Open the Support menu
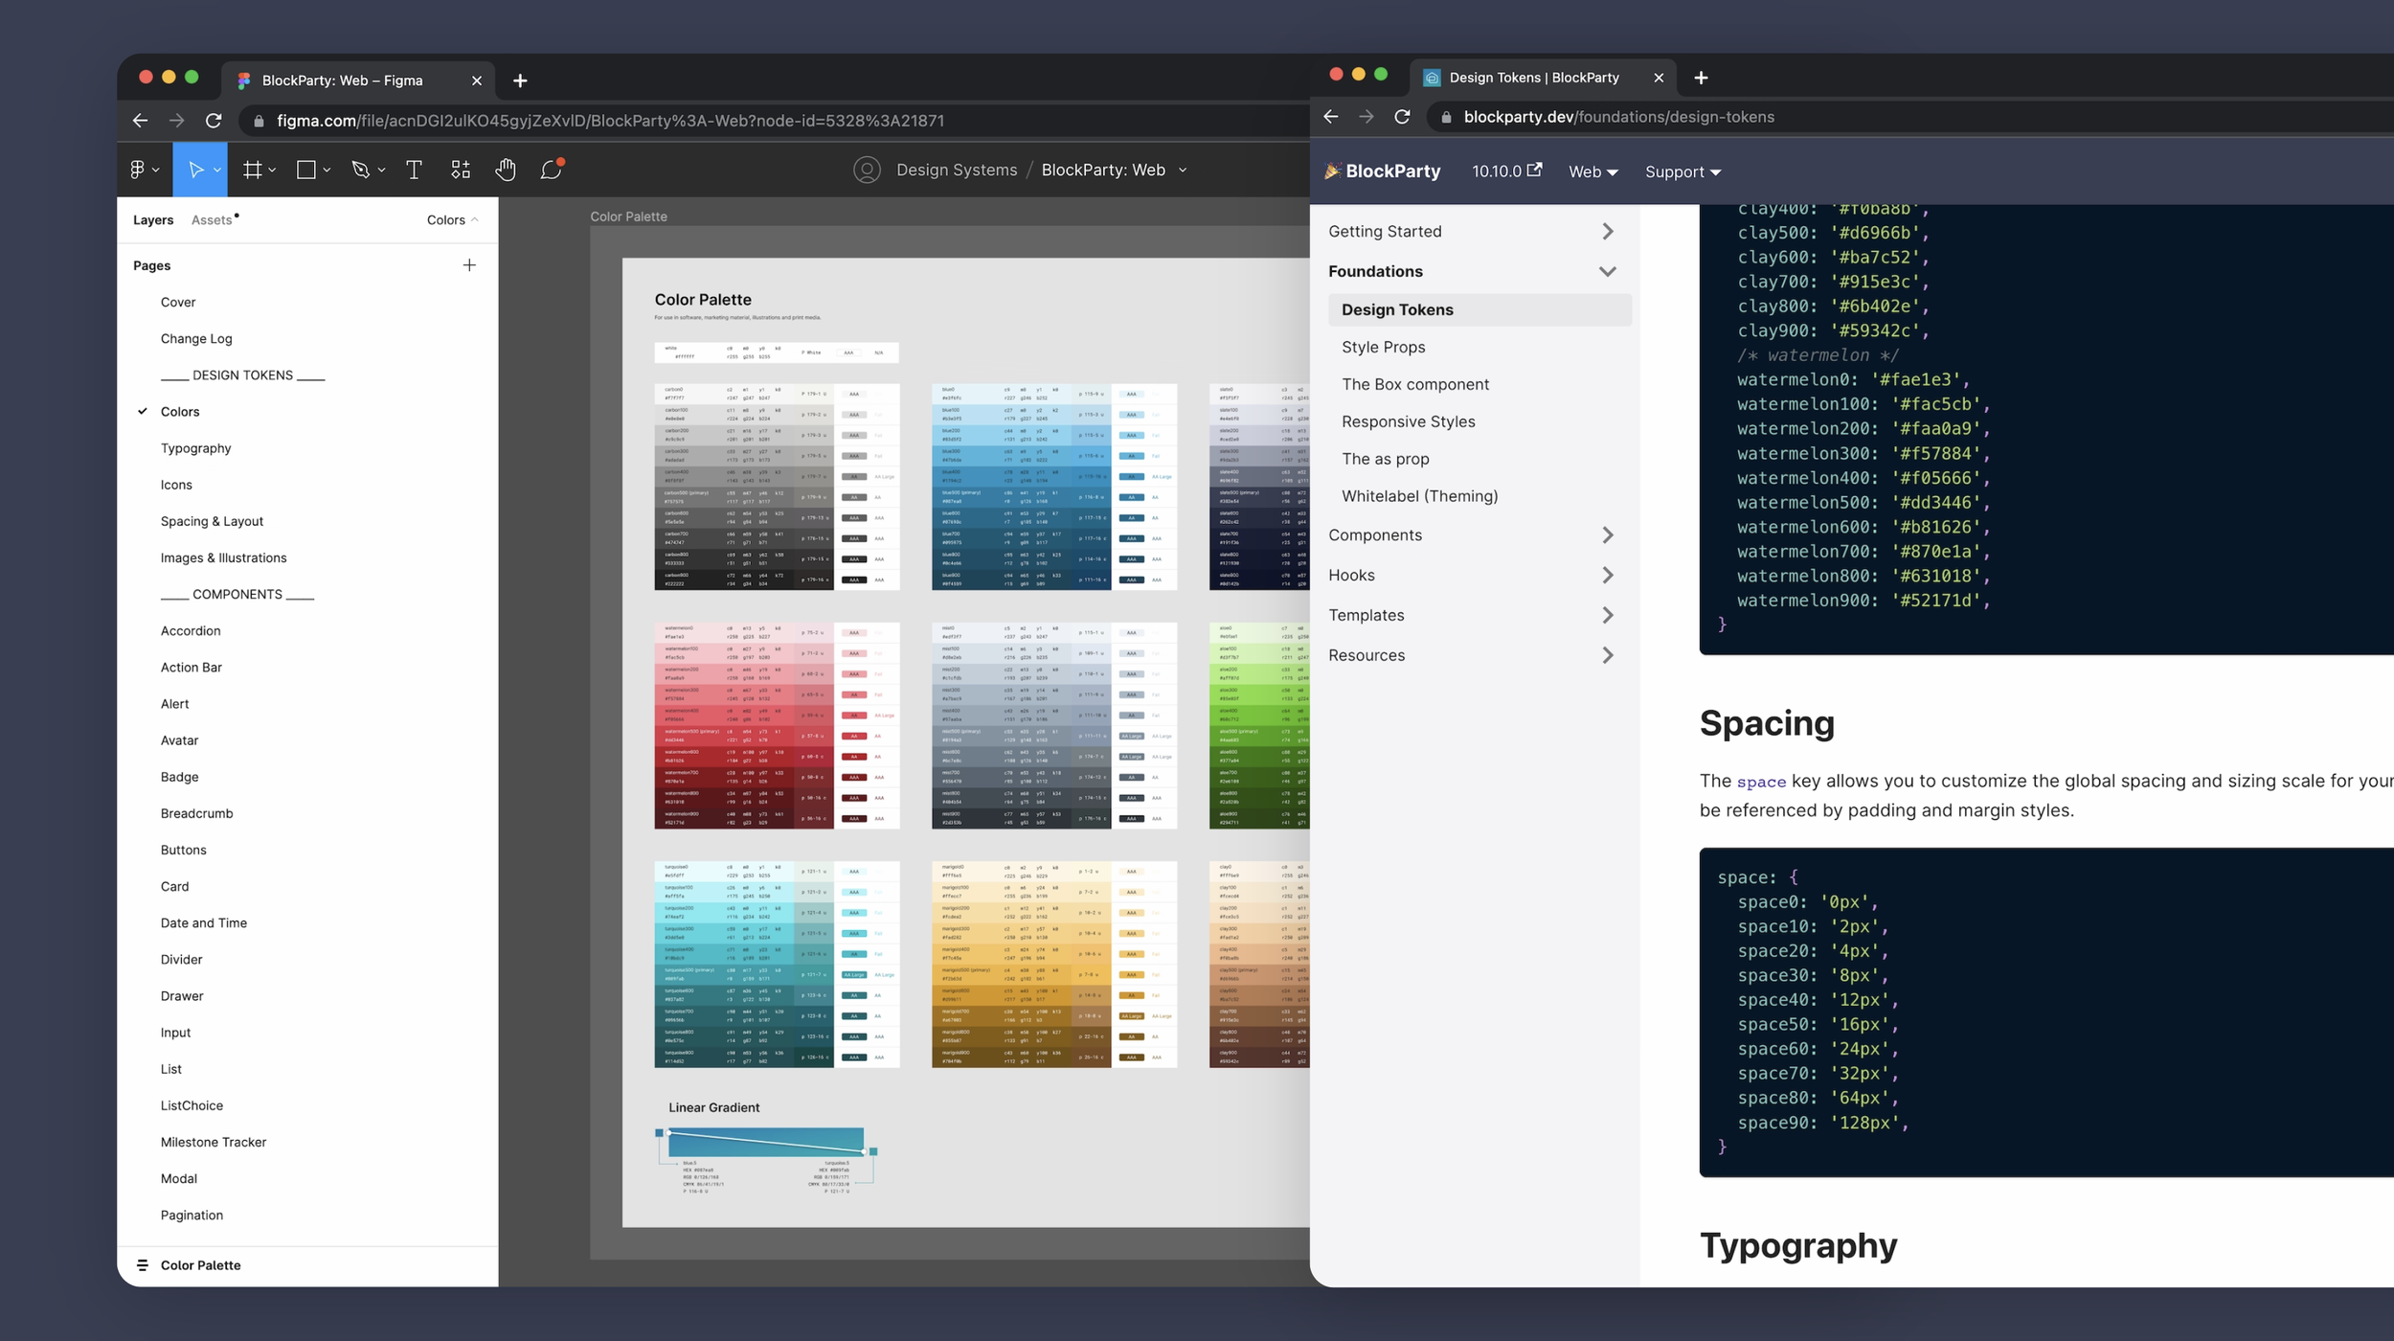2394x1341 pixels. tap(1683, 172)
